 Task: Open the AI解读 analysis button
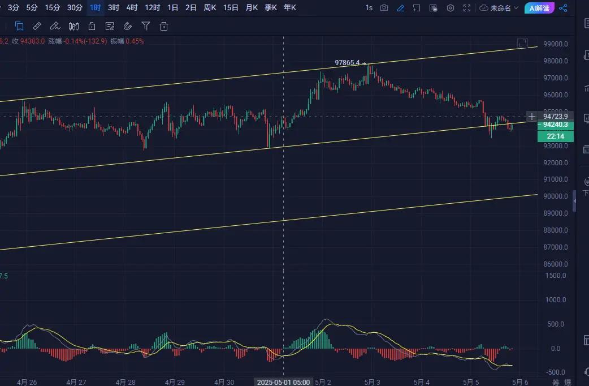(539, 8)
